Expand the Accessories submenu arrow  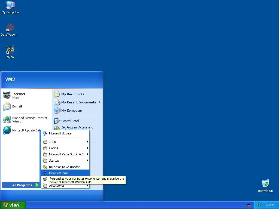point(87,186)
